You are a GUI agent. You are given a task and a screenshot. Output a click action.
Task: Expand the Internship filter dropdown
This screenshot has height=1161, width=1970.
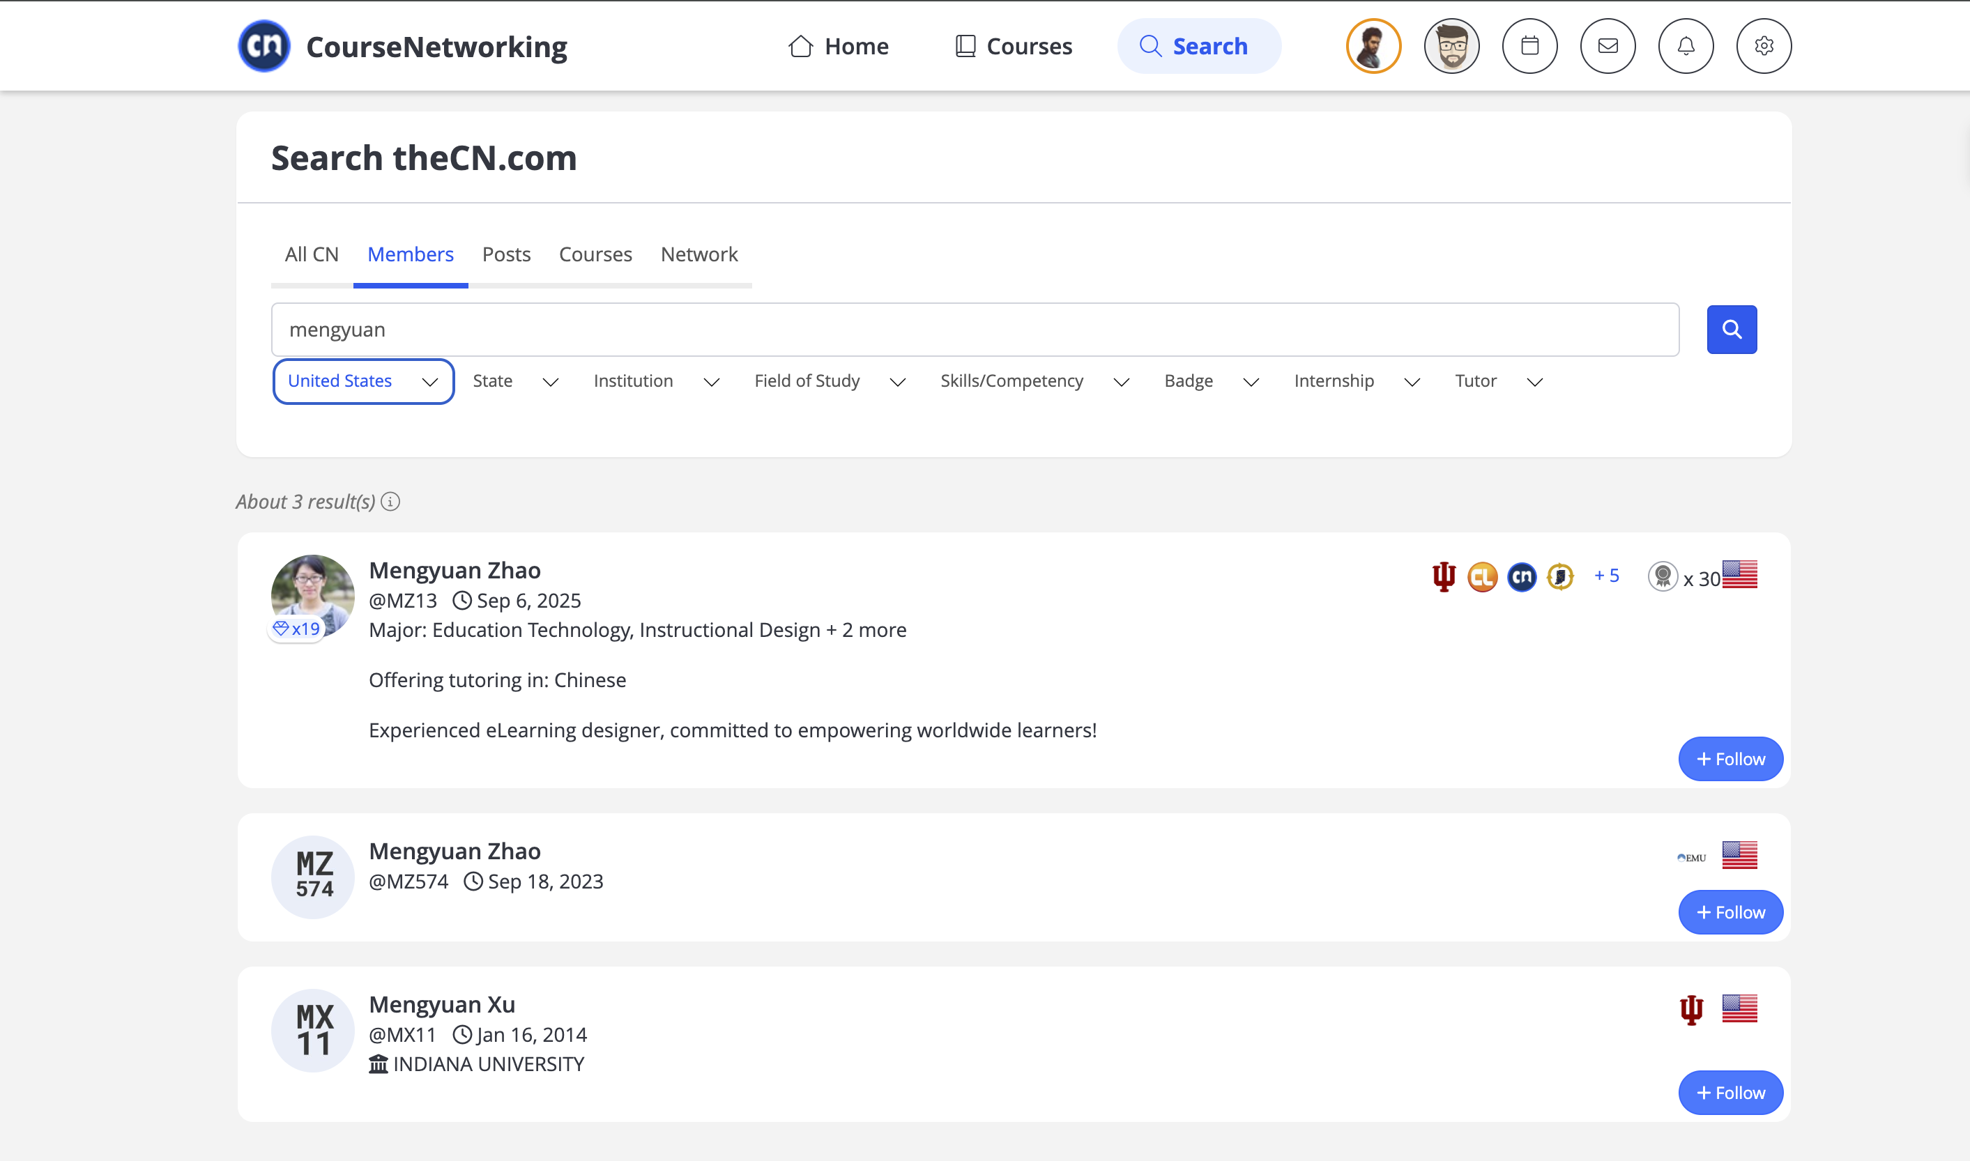coord(1357,382)
